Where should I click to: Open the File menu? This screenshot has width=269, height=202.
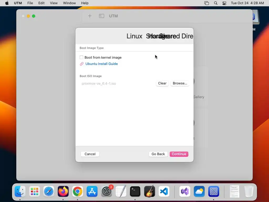pos(30,3)
